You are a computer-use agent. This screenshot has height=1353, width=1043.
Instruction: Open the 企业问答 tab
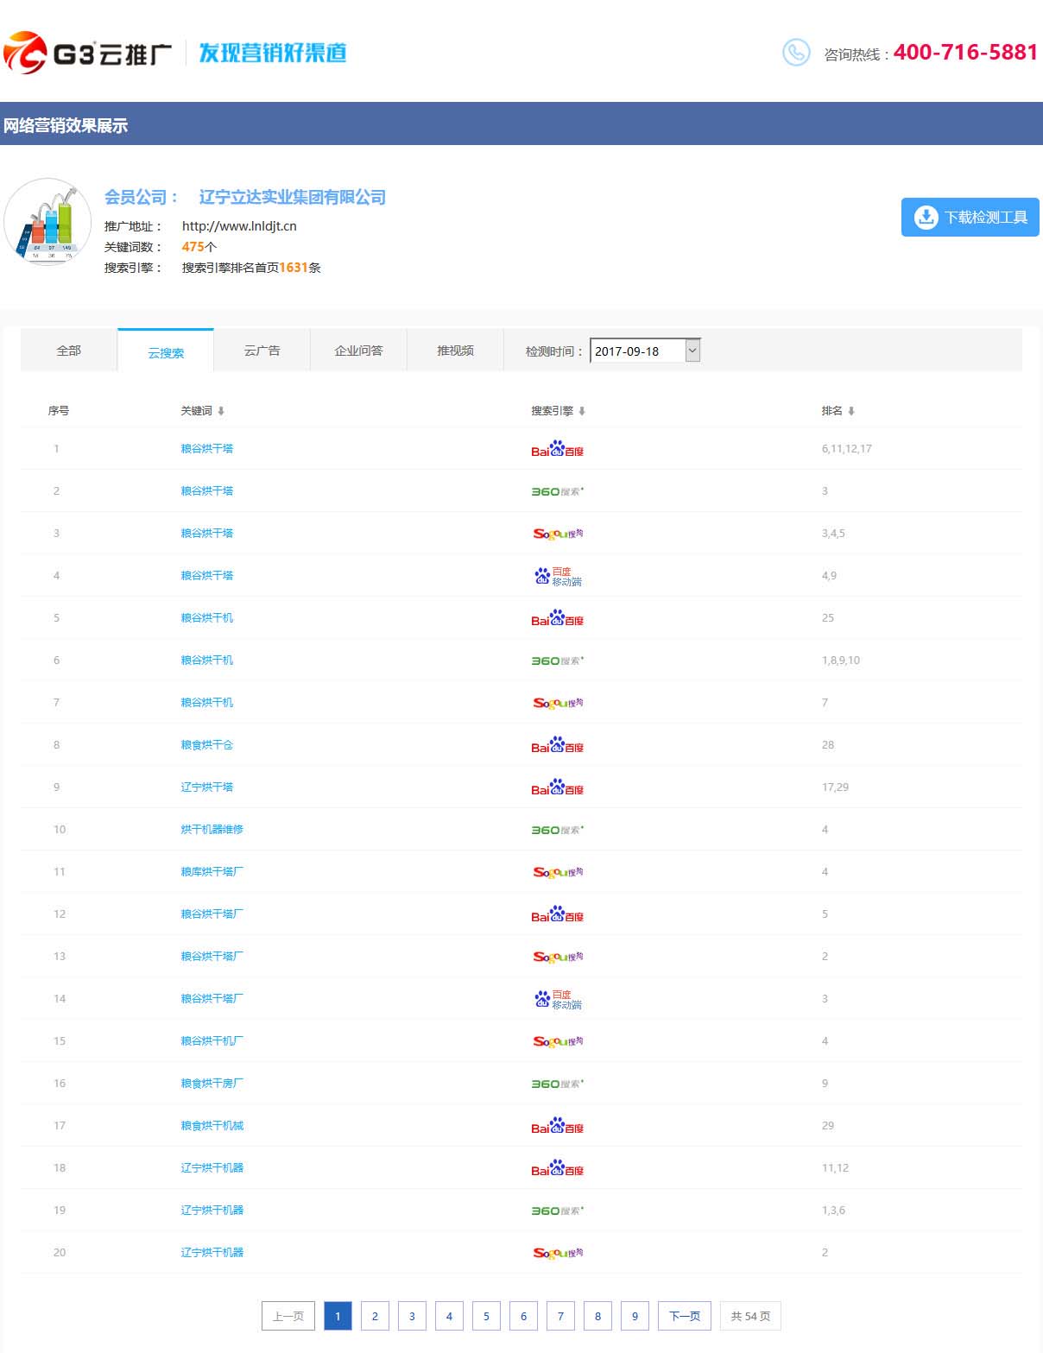point(358,351)
